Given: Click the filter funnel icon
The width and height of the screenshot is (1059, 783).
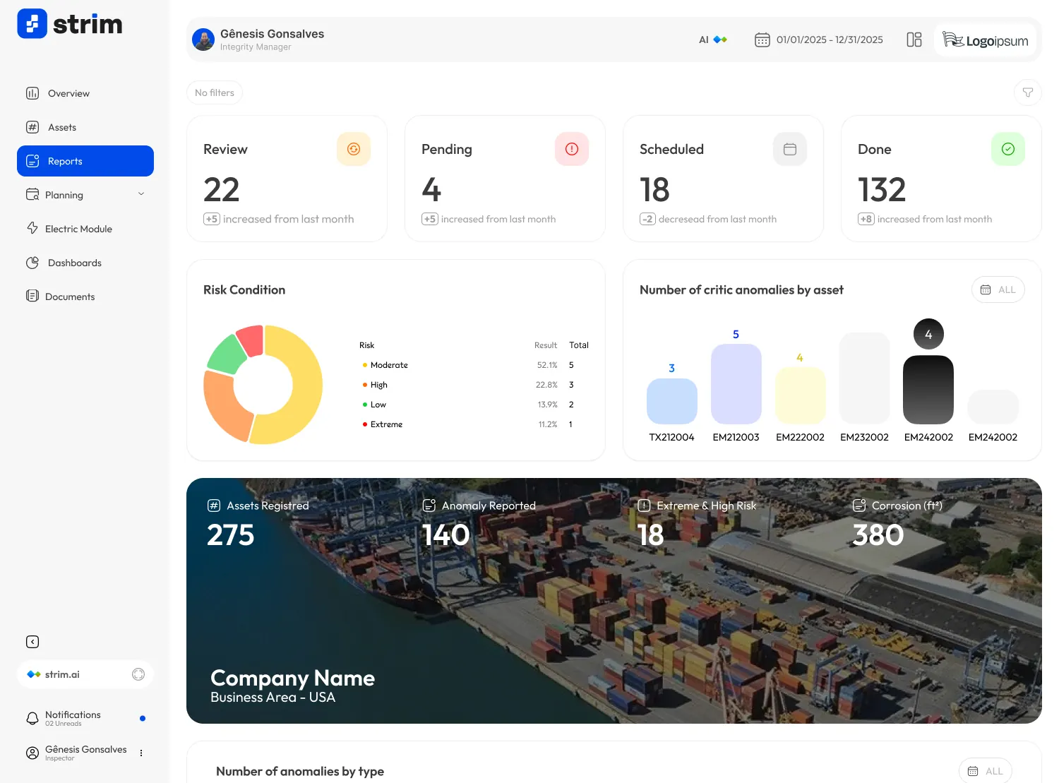Looking at the screenshot, I should [x=1027, y=92].
